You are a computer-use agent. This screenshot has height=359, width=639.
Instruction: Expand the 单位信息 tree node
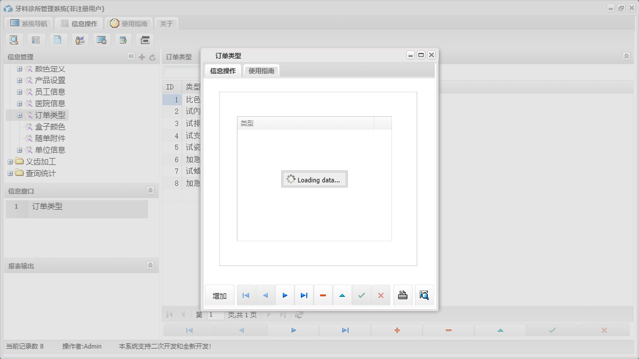19,150
